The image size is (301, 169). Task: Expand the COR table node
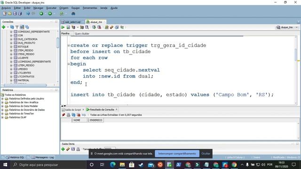(x=11, y=36)
